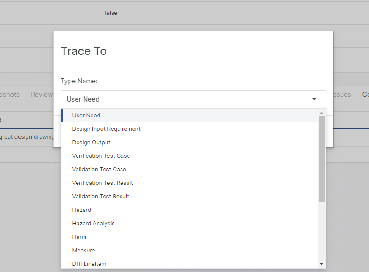Choose Hazard Analysis option
Image resolution: width=369 pixels, height=272 pixels.
[x=93, y=224]
